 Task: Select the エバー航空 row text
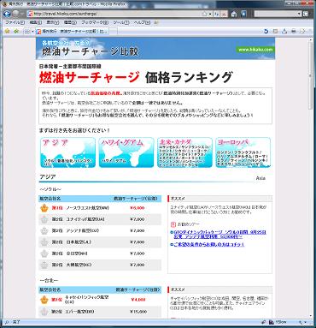tap(80, 312)
